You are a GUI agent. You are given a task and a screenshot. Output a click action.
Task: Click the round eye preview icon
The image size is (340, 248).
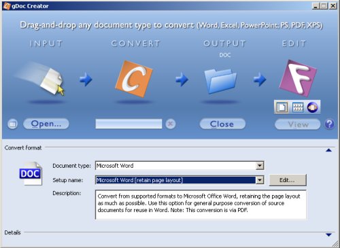pyautogui.click(x=313, y=107)
